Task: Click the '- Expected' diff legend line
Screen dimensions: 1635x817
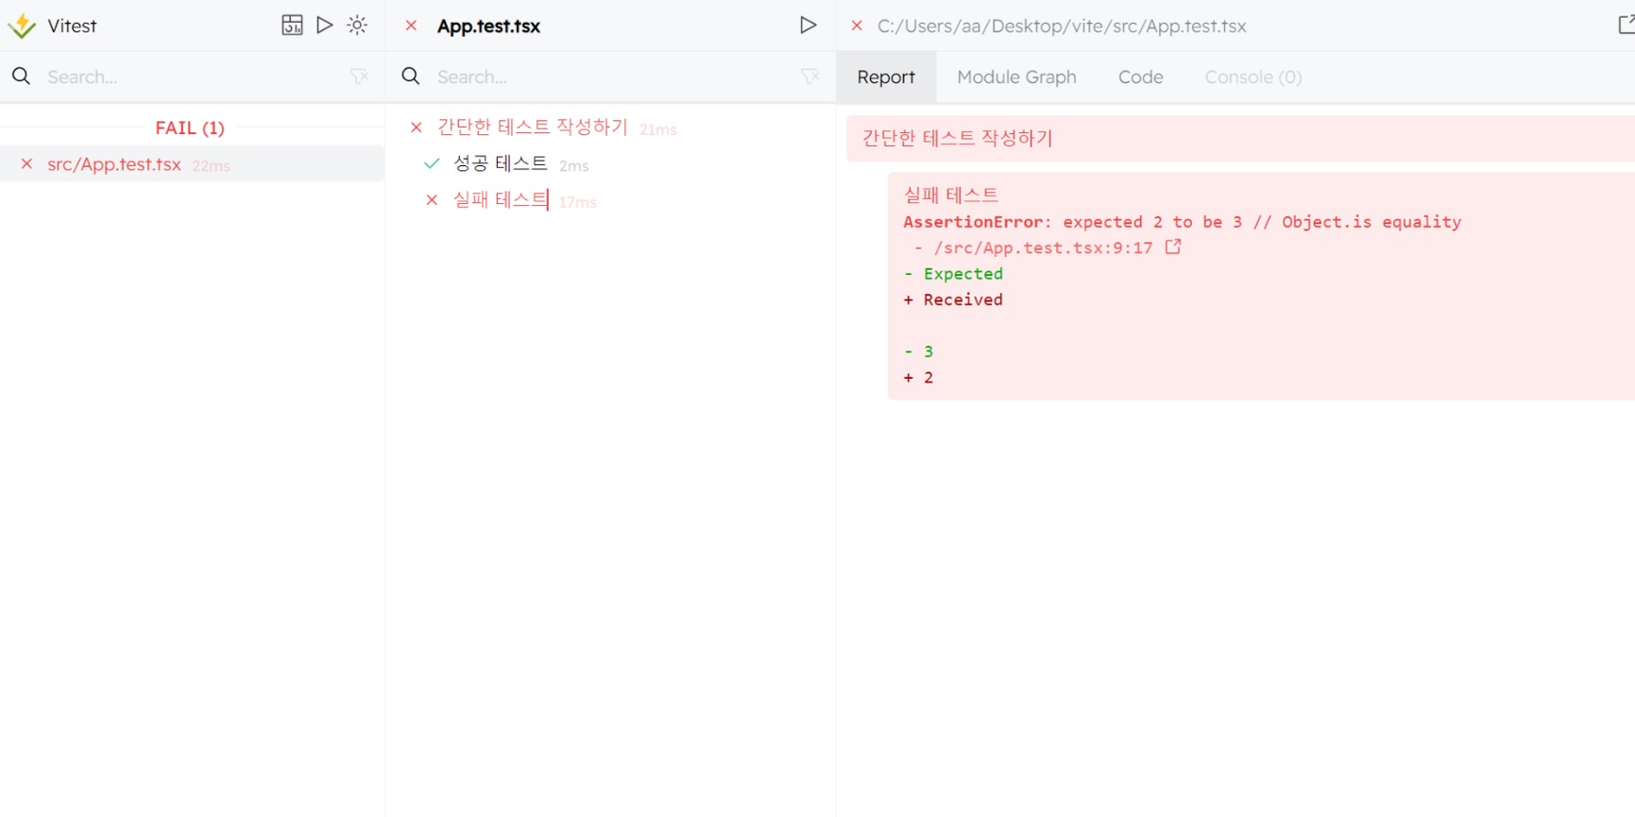Action: point(953,274)
